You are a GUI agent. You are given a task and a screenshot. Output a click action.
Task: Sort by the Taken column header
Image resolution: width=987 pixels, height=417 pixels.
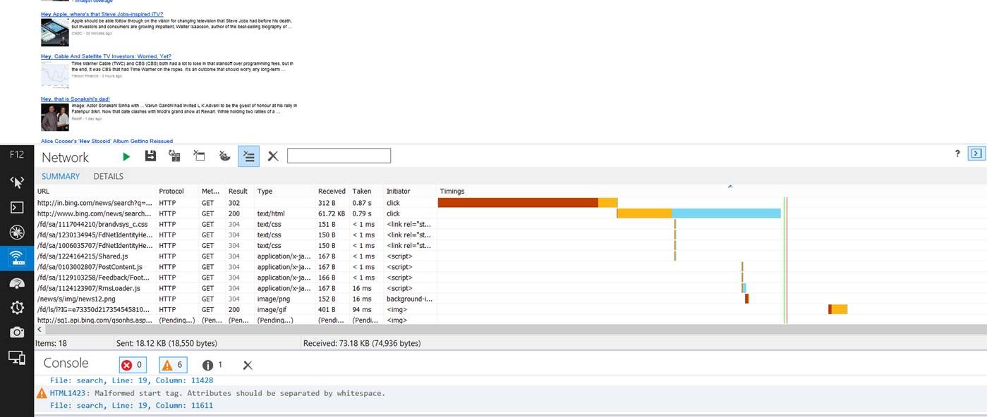click(366, 191)
